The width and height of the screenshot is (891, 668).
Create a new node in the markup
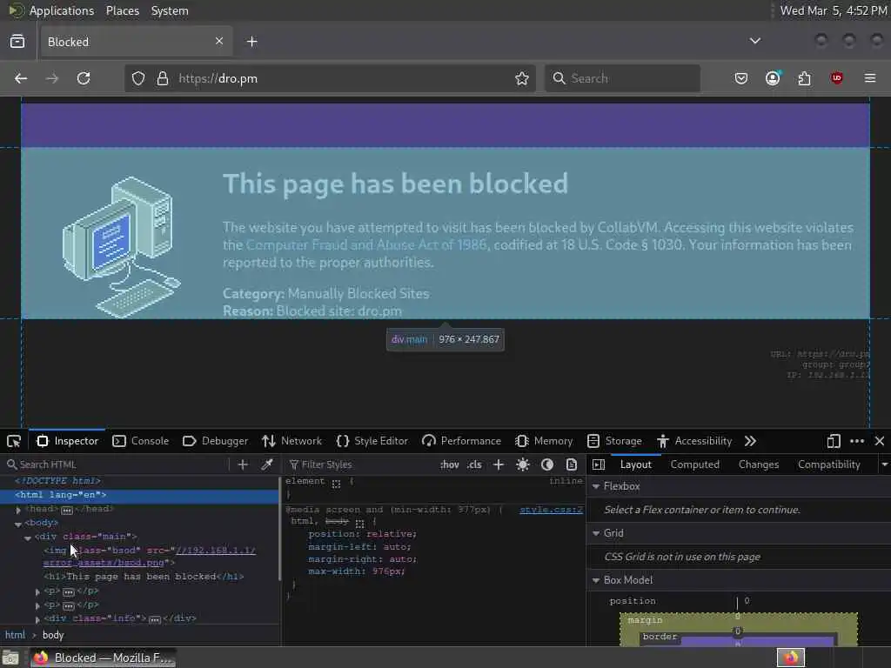pos(243,464)
